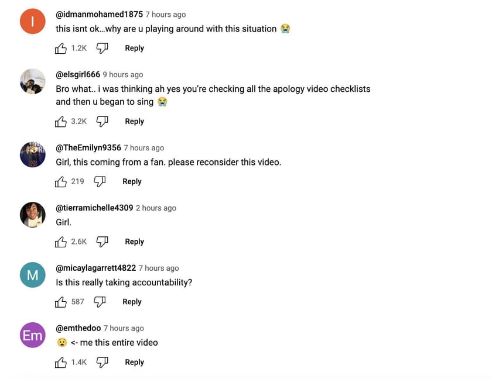Reply to @elsgirl666's comment

(x=134, y=122)
